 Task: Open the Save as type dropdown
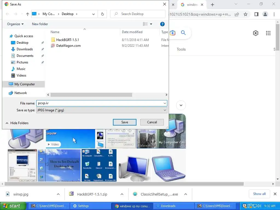102,110
